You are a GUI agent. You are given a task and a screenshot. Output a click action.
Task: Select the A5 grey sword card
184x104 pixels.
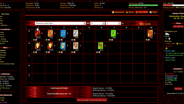pos(76,33)
